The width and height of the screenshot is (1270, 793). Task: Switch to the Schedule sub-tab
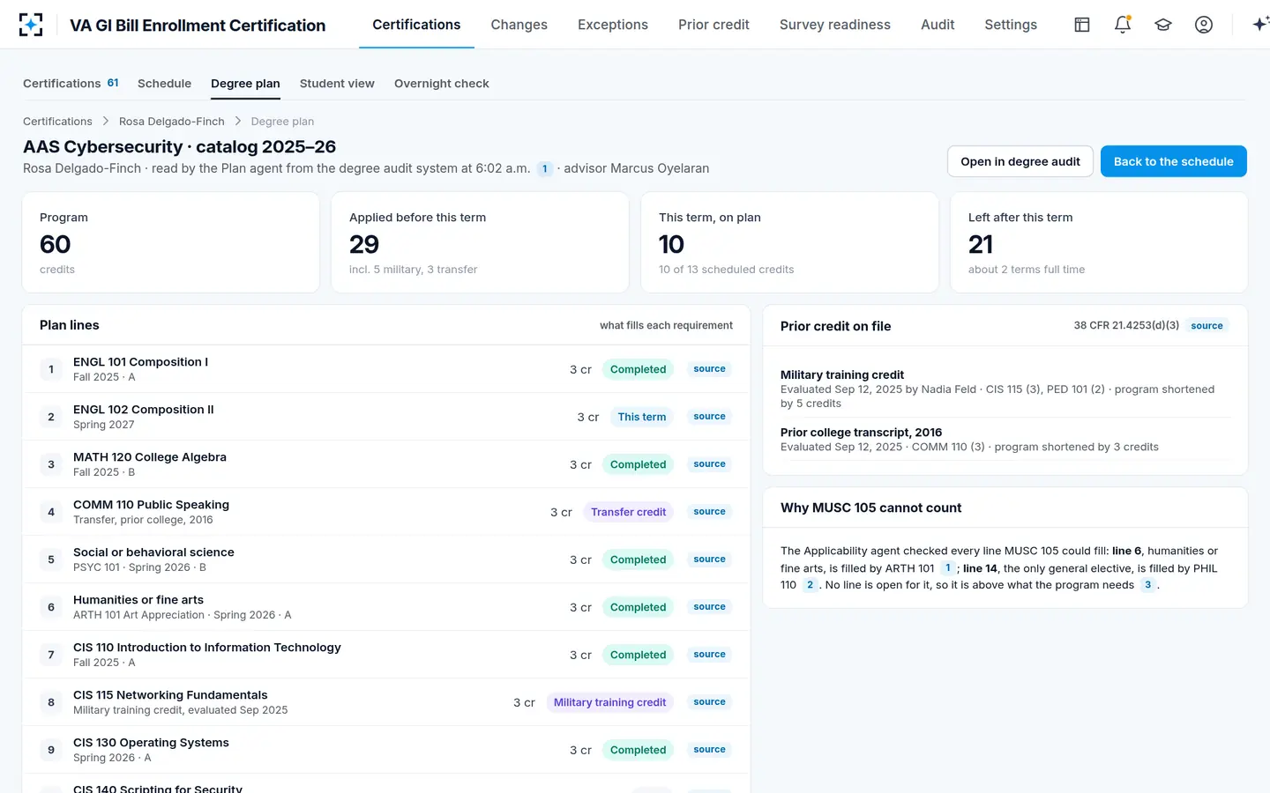[x=164, y=84]
